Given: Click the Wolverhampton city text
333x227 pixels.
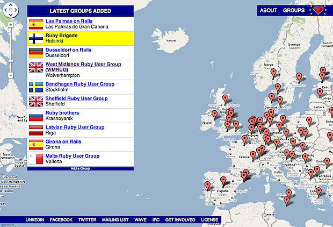Looking at the screenshot, I should click(62, 75).
